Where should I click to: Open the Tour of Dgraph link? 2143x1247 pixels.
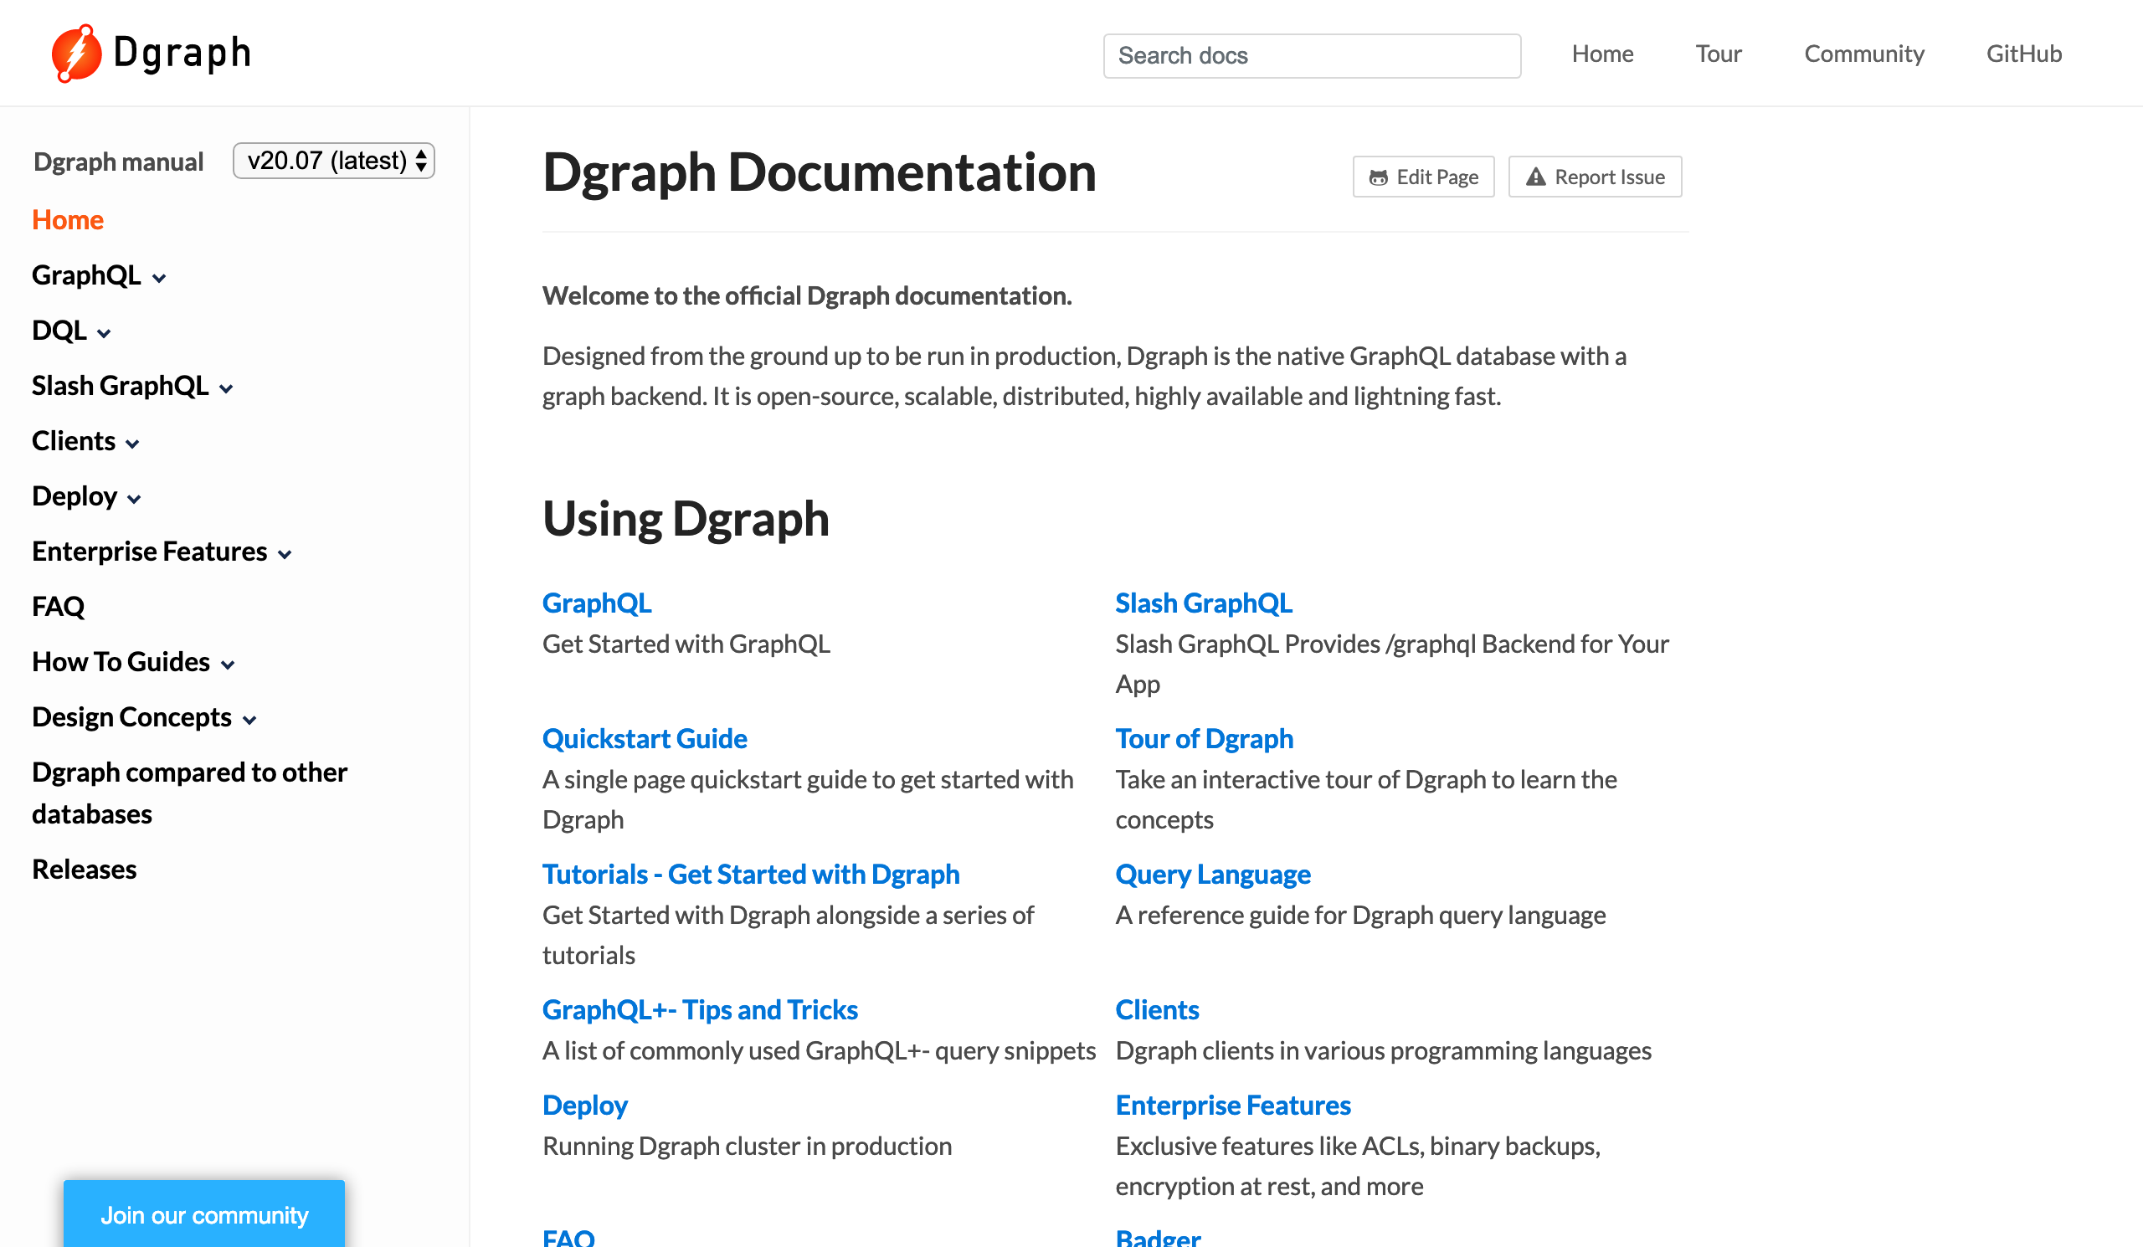click(1204, 740)
